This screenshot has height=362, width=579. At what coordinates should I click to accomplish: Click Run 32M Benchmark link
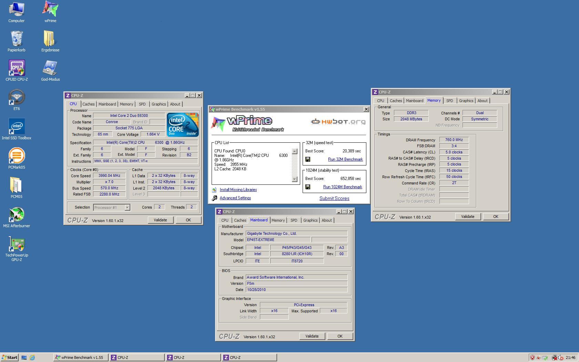(345, 159)
